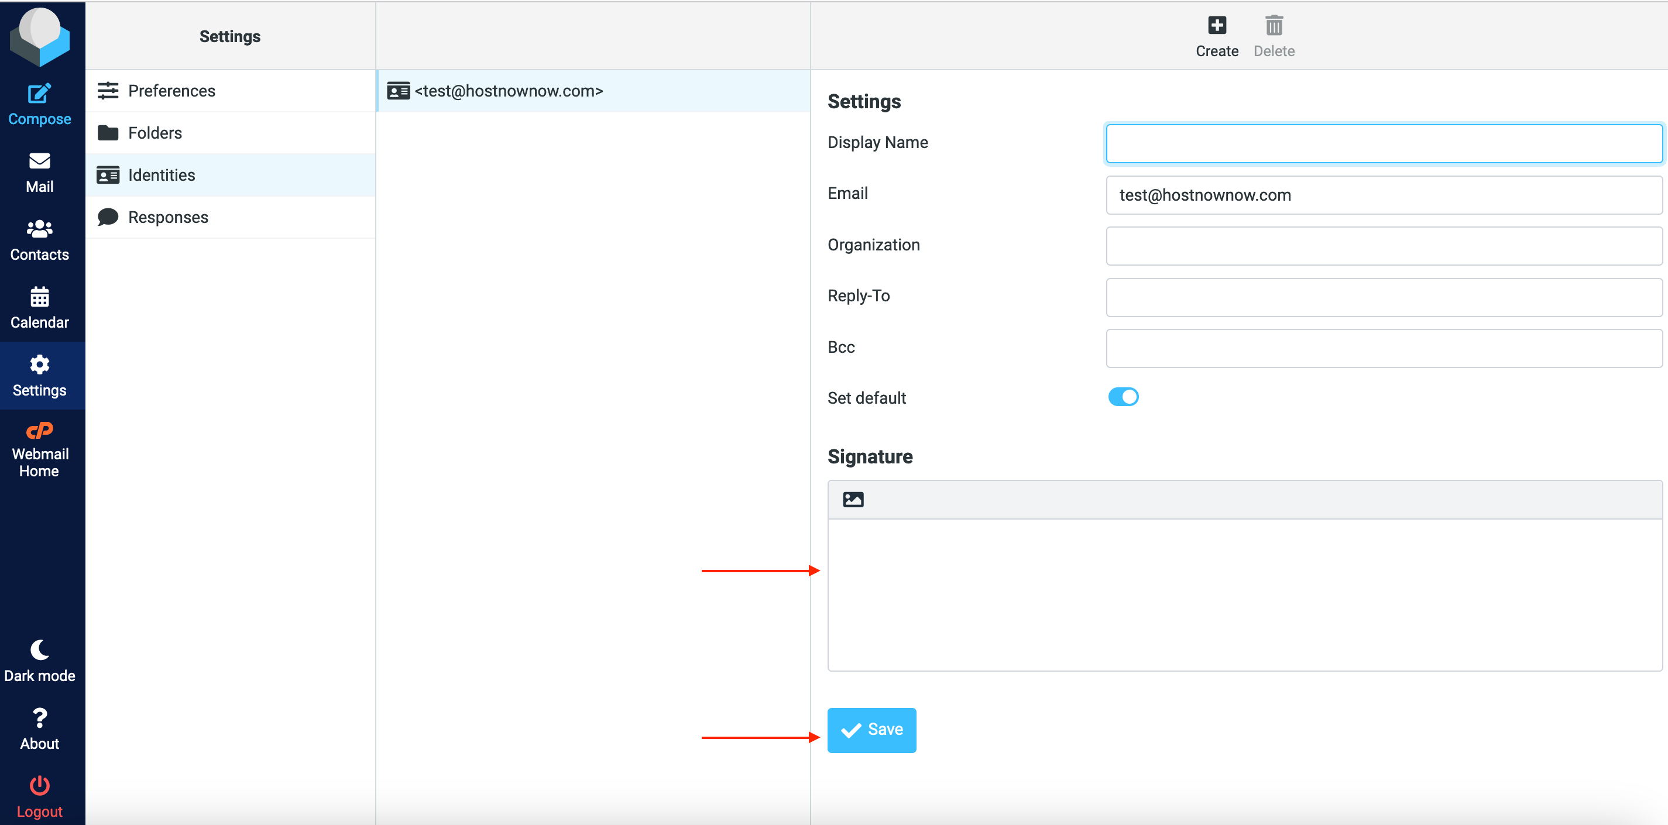The height and width of the screenshot is (825, 1668).
Task: Click the Email input field
Action: tap(1384, 195)
